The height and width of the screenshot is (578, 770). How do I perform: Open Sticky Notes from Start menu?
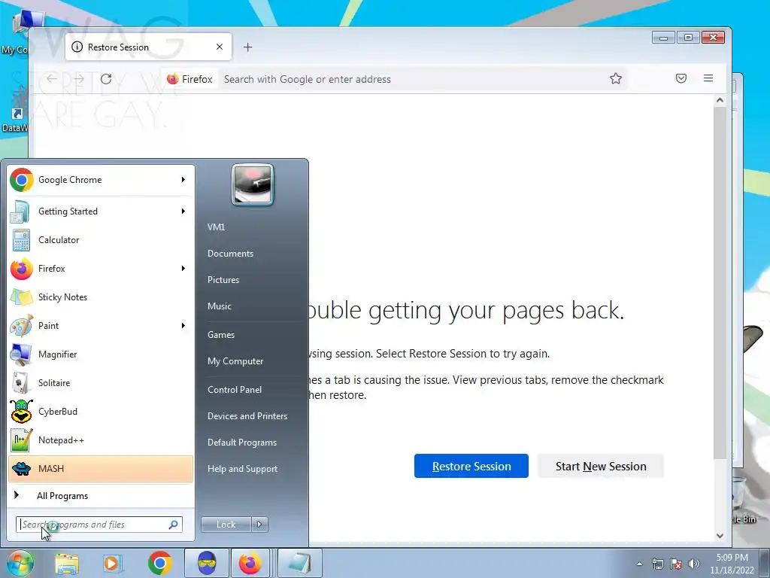pyautogui.click(x=101, y=297)
